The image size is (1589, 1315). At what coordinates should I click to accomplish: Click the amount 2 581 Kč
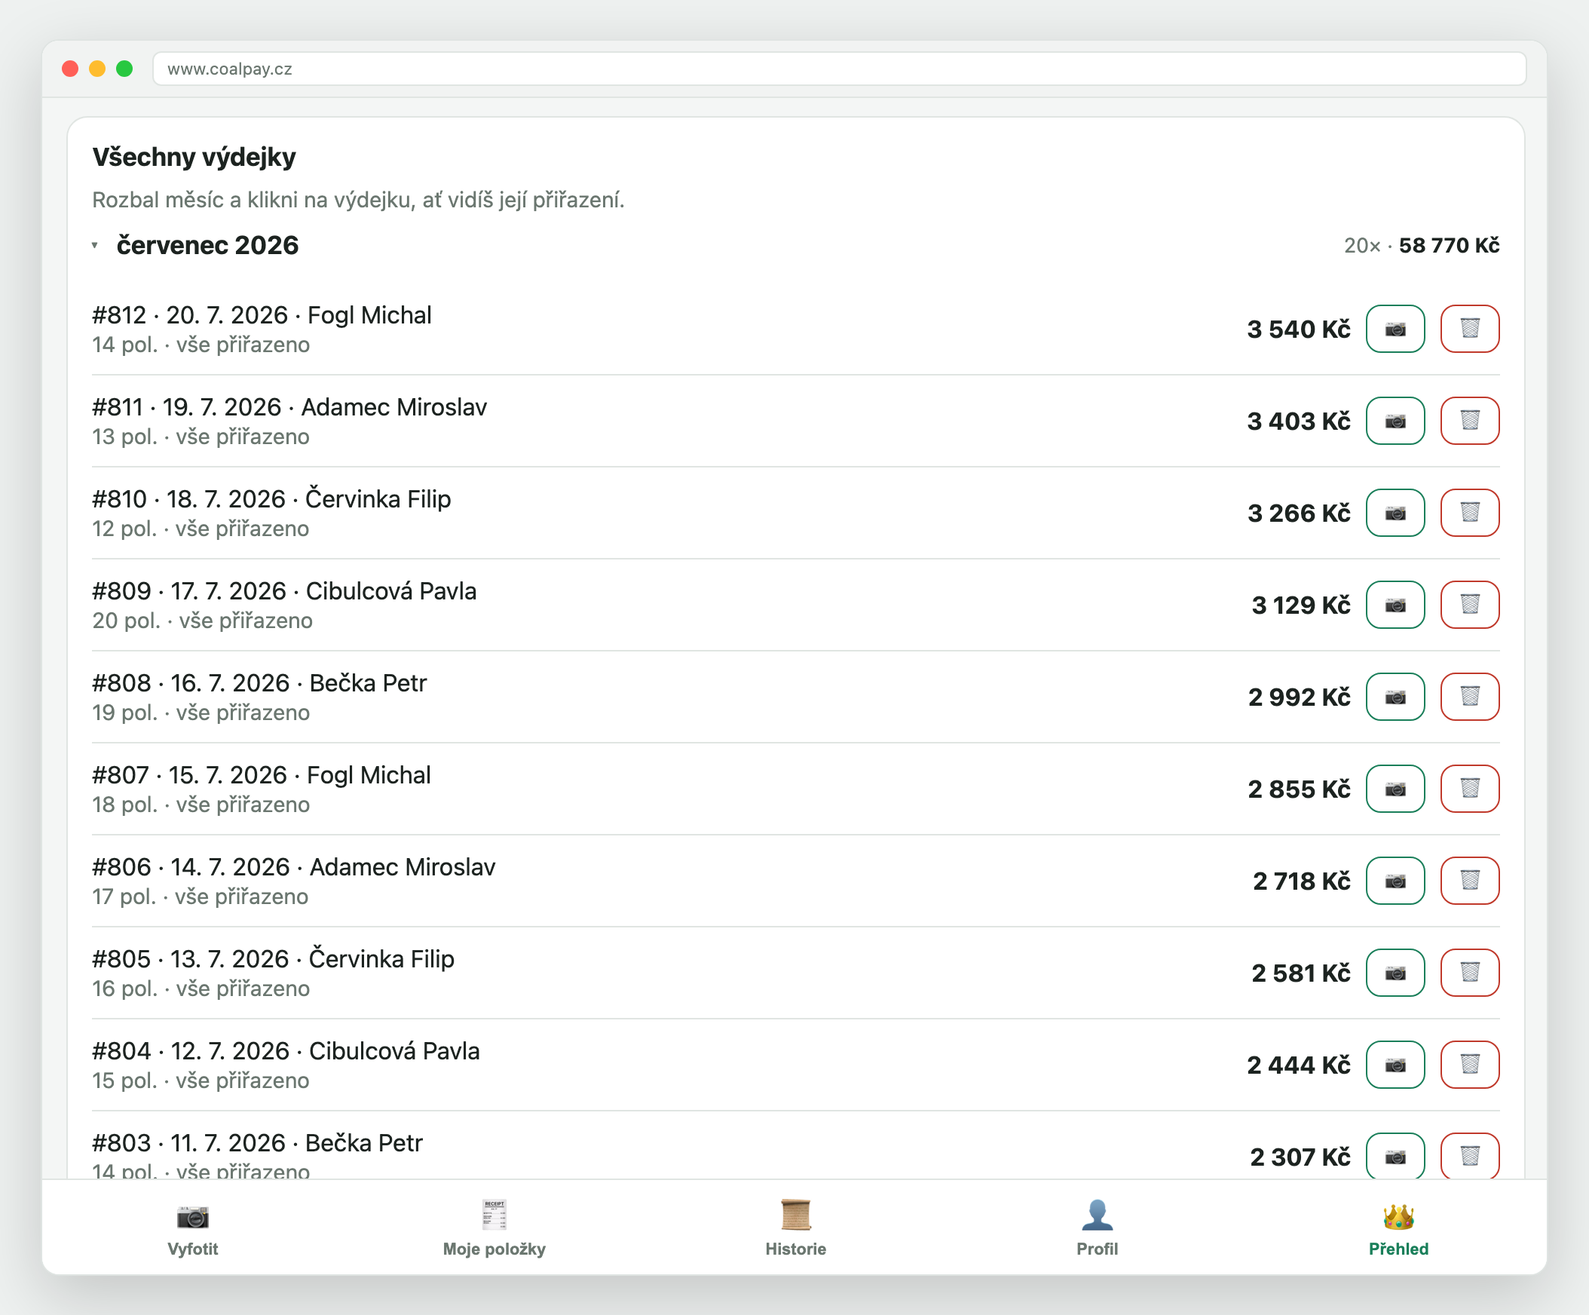(x=1301, y=973)
